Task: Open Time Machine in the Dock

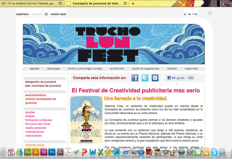Action: 182,152
